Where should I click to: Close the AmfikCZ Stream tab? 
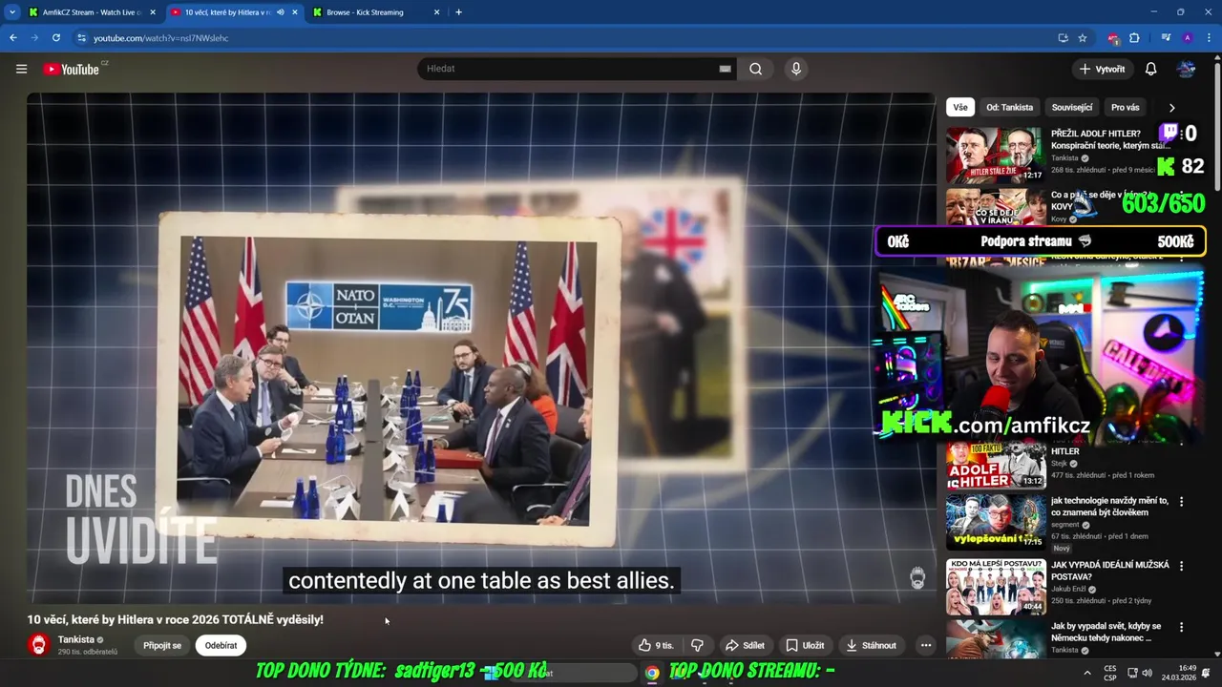click(x=153, y=12)
